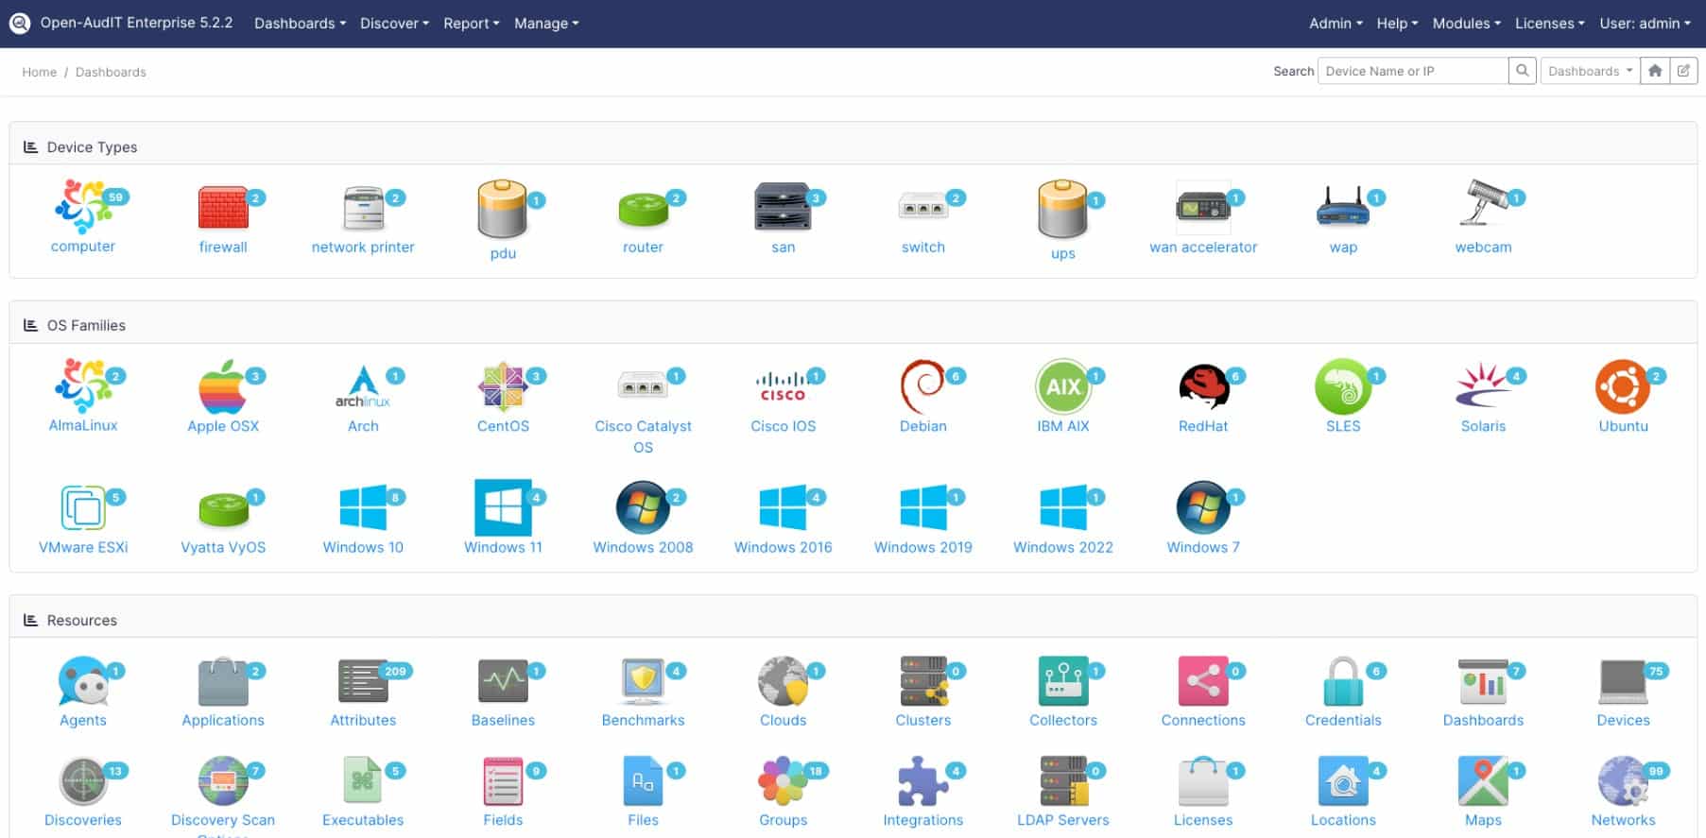The image size is (1706, 838).
Task: Click the ups battery icon
Action: coord(1062,209)
